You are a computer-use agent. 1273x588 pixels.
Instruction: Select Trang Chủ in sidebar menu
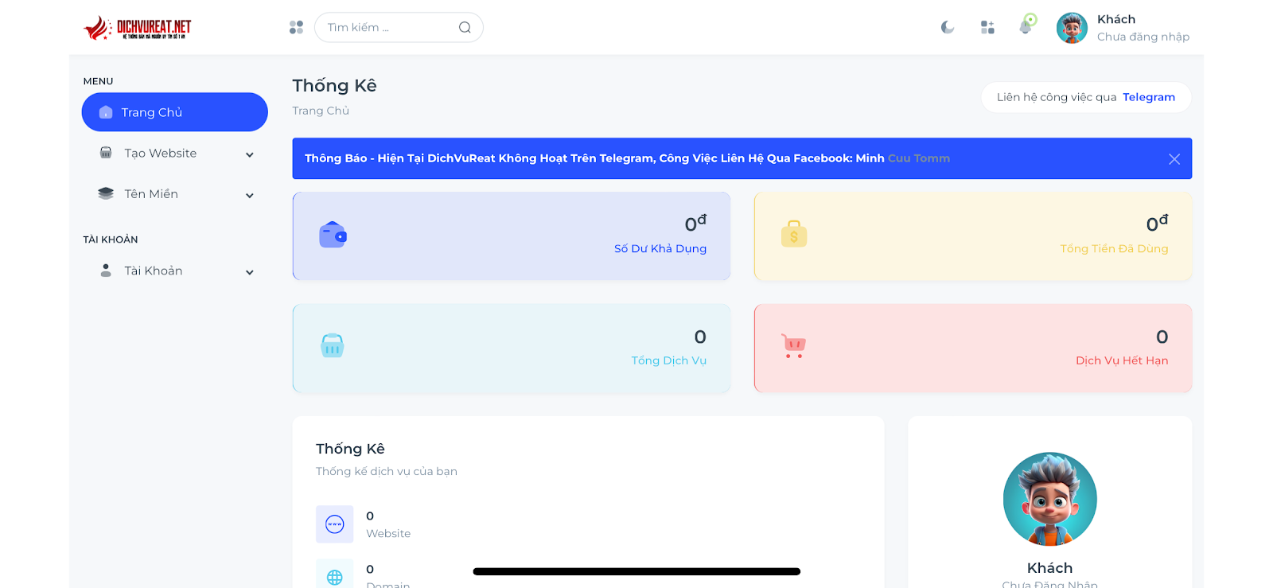[x=175, y=112]
